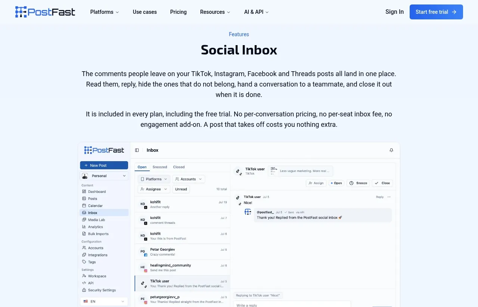The height and width of the screenshot is (307, 478).
Task: Click the @postfast_ avatar on the sent reply
Action: 248,212
